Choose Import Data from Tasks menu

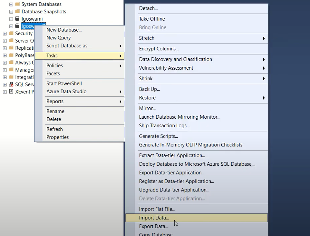click(x=154, y=218)
